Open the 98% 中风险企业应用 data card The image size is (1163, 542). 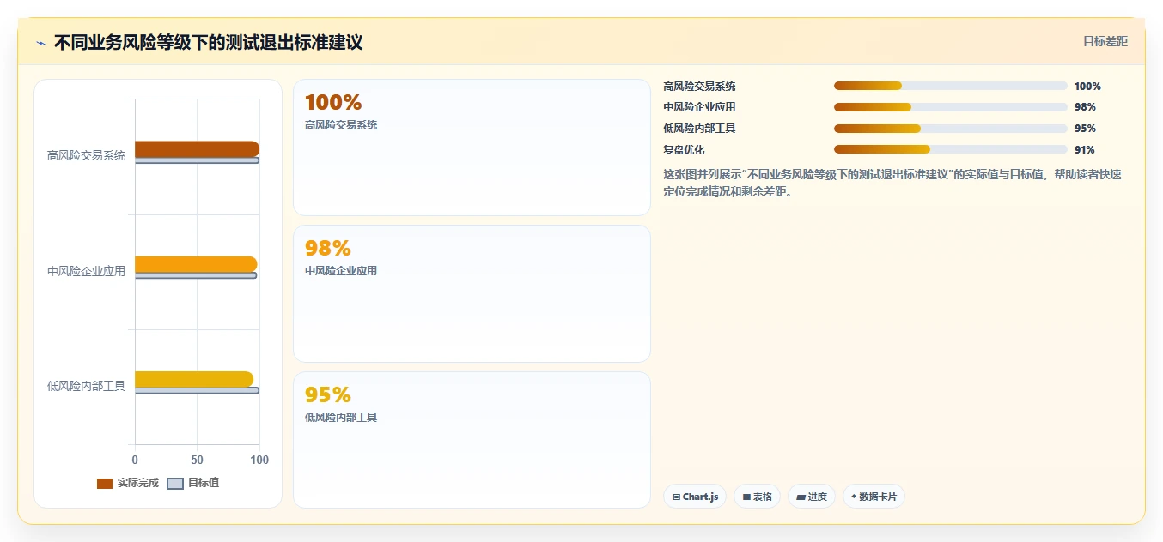[x=472, y=293]
